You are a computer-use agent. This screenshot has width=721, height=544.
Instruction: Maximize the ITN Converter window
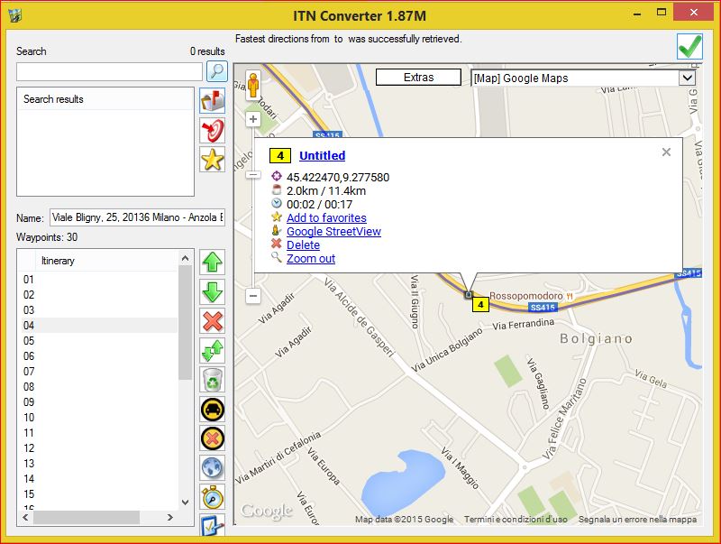[x=662, y=13]
